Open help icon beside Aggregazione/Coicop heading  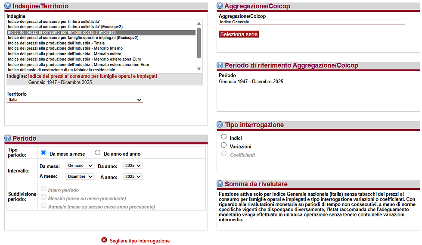tap(220, 6)
